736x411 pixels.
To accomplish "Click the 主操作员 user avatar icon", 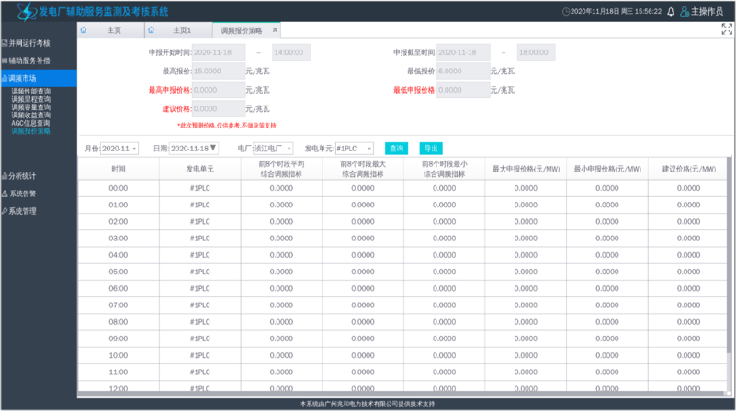I will (685, 12).
